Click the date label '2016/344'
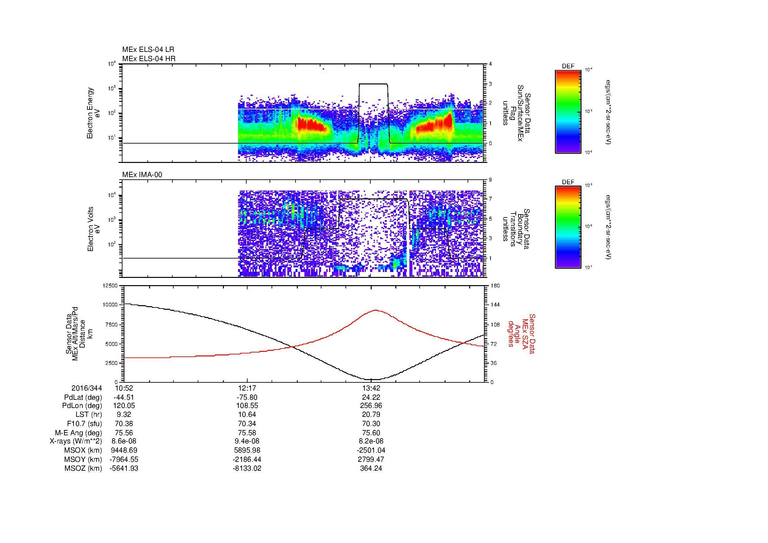The image size is (768, 543). click(87, 388)
